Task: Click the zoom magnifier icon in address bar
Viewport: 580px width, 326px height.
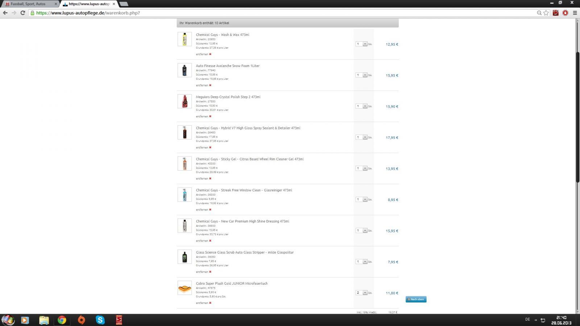Action: click(539, 13)
